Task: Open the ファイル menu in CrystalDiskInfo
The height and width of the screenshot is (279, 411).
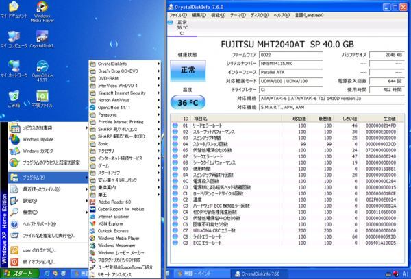Action: pos(178,15)
